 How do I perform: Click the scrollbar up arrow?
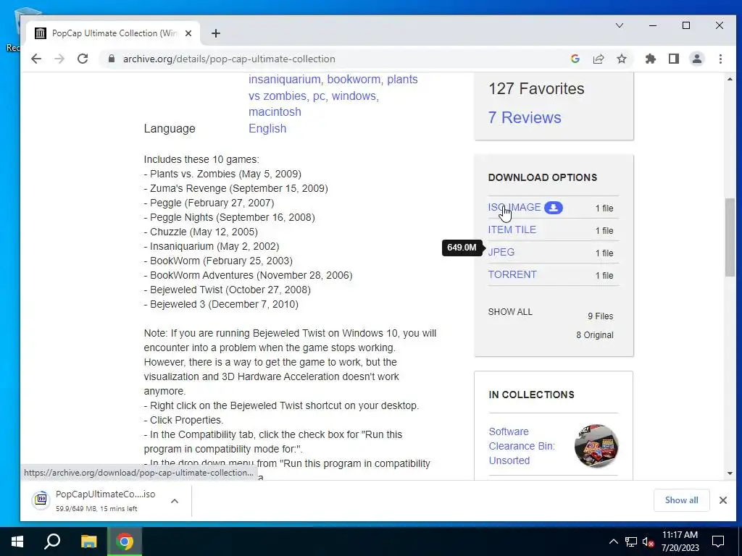point(730,79)
